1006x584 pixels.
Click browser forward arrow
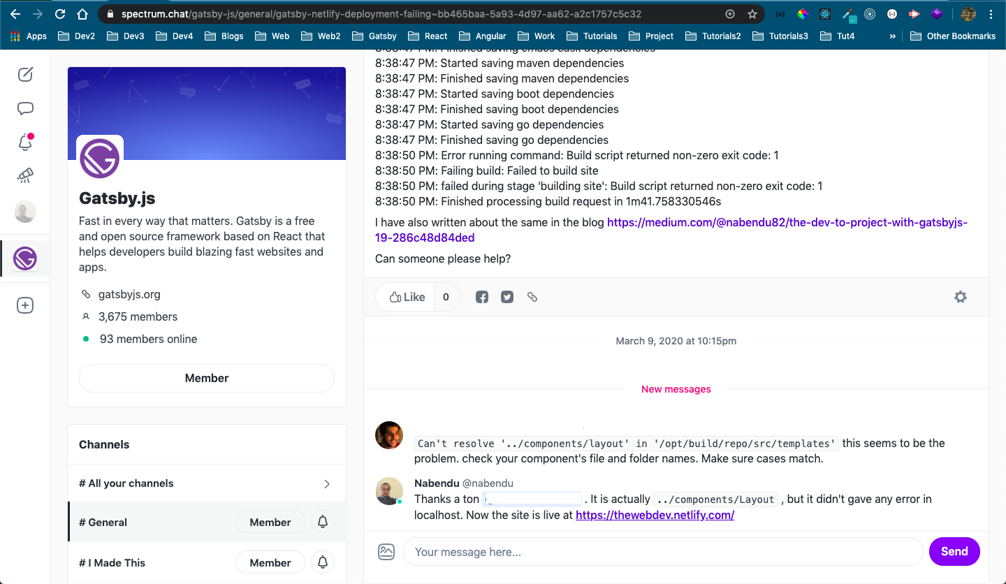point(38,14)
